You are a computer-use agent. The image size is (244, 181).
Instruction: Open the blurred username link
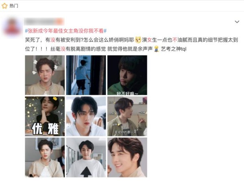tap(44, 22)
